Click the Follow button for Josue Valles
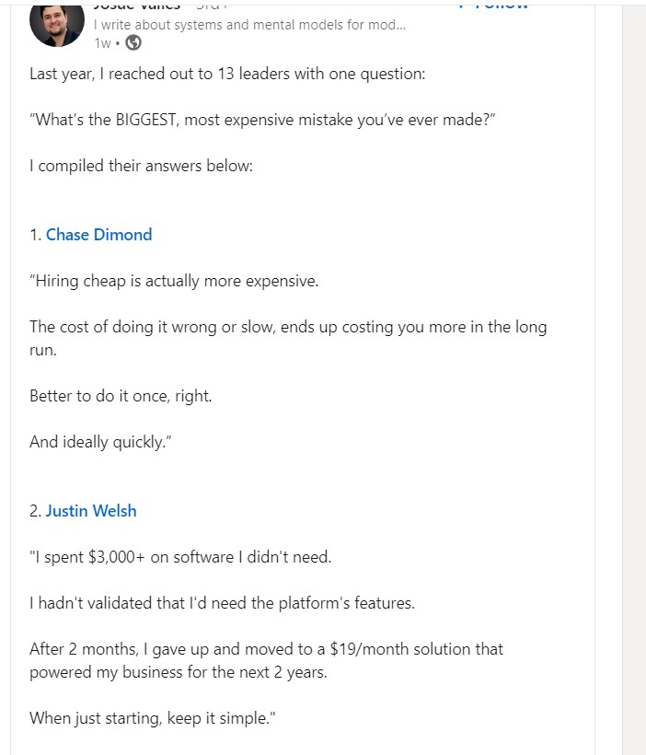The width and height of the screenshot is (646, 755). click(492, 4)
